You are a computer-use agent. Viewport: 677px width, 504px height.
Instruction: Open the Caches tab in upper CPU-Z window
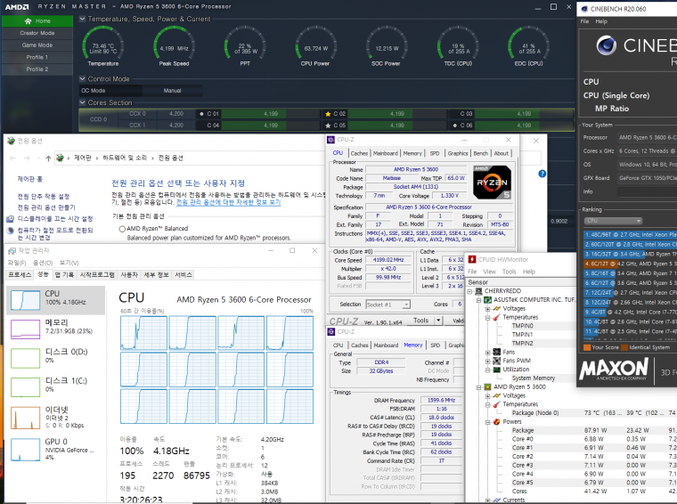point(359,153)
